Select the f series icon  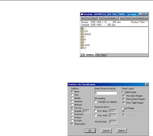[x=82, y=37]
